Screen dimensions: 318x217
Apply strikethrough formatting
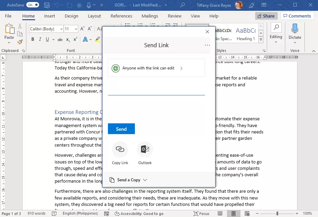point(60,39)
